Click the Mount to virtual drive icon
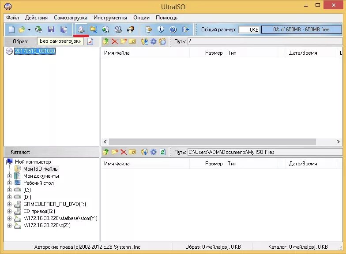The image size is (346, 254). tap(118, 29)
